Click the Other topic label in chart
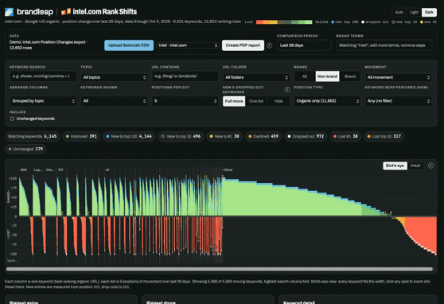 [228, 170]
